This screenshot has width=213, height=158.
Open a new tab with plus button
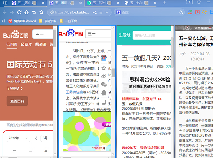[x=164, y=3]
